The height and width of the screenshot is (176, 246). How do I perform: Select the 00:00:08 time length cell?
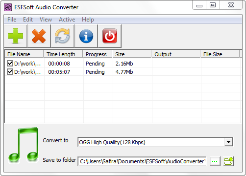coord(59,64)
